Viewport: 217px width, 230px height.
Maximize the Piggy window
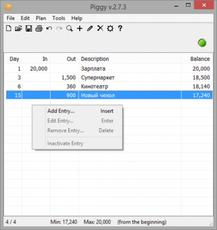pyautogui.click(x=188, y=5)
